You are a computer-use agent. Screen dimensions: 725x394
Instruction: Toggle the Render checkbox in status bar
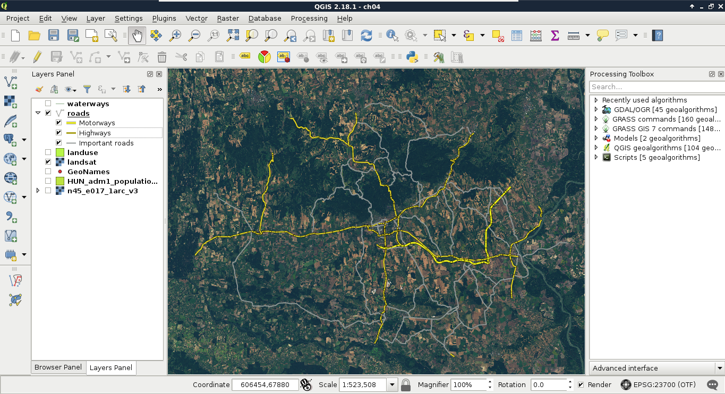[x=581, y=385]
